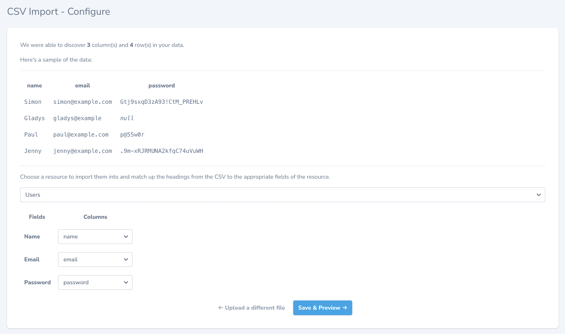565x334 pixels.
Task: Click the email column header
Action: click(x=83, y=86)
